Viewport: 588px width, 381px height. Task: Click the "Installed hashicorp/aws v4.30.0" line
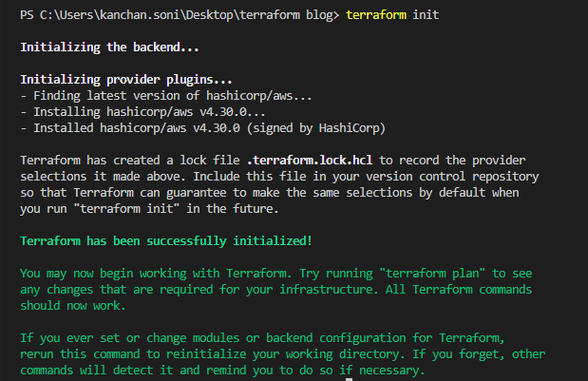click(130, 128)
